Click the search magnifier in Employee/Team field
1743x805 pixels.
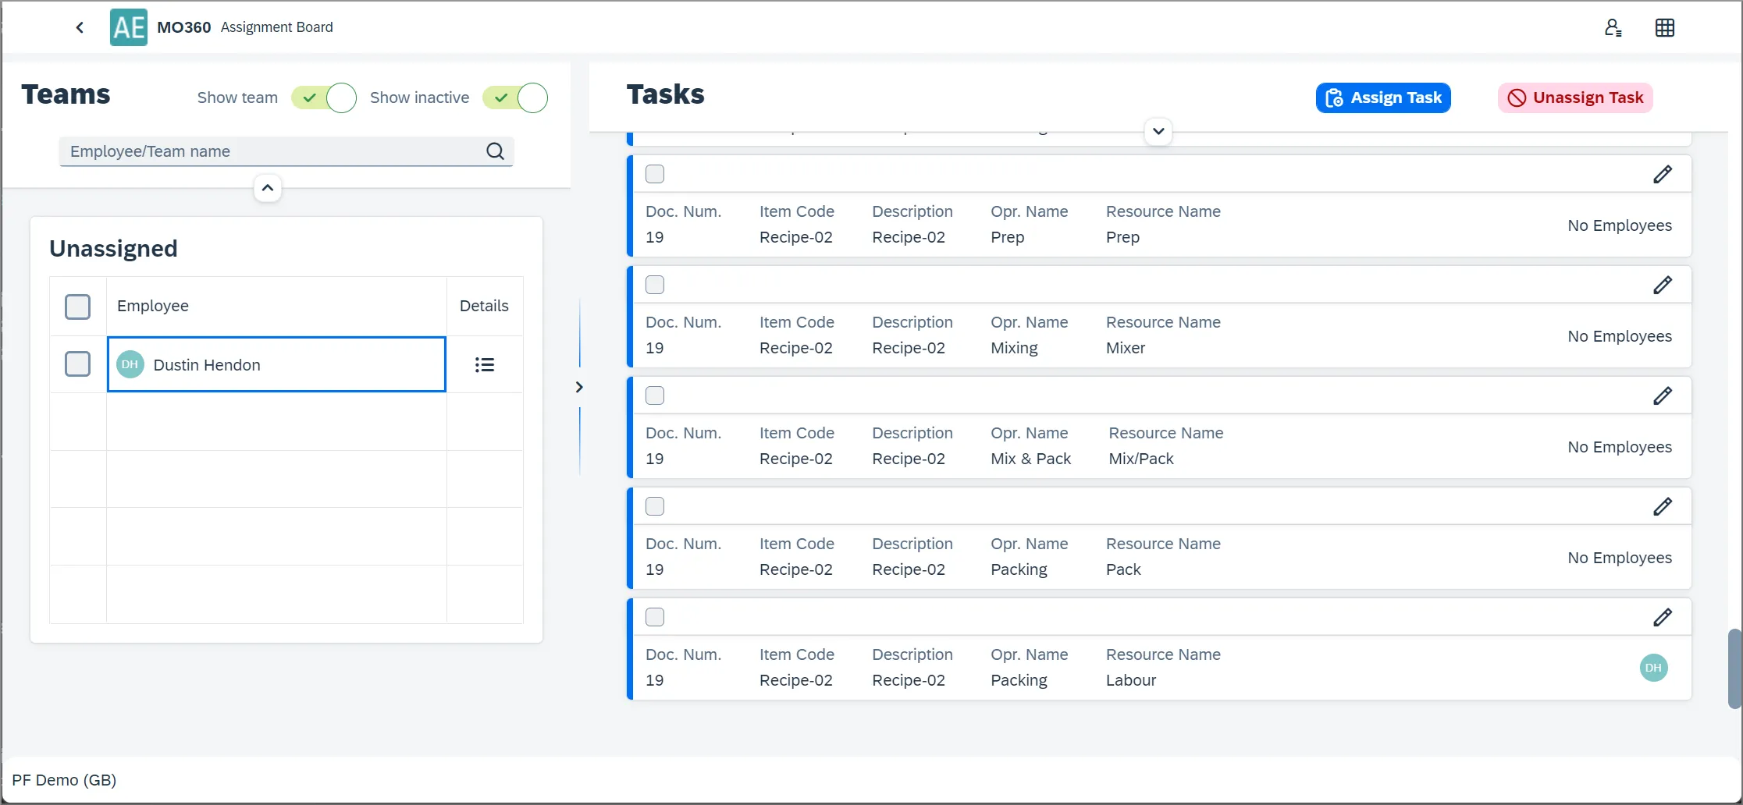pos(495,151)
